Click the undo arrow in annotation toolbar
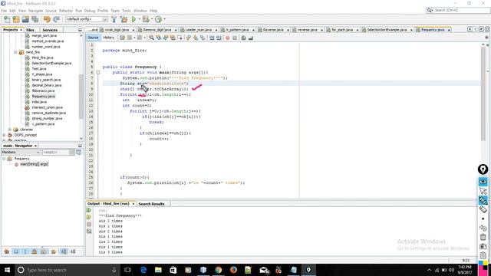491x276 pixels. tap(483, 228)
